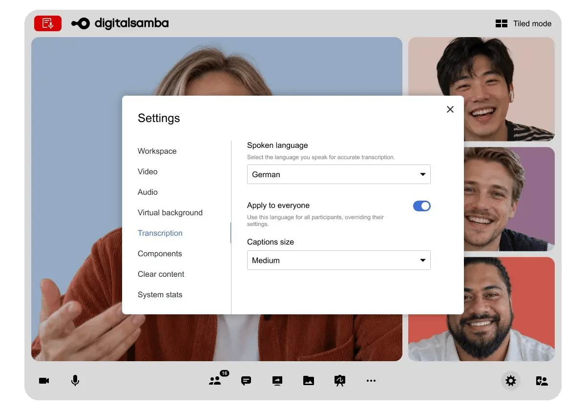This screenshot has width=586, height=410.
Task: Open the Spoken language German dropdown
Action: [339, 174]
